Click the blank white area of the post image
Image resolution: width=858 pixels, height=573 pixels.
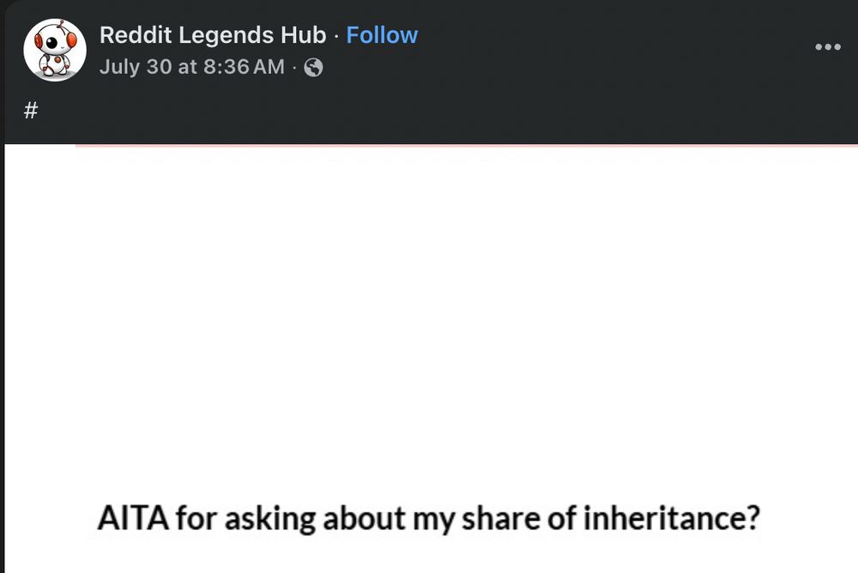pos(432,317)
